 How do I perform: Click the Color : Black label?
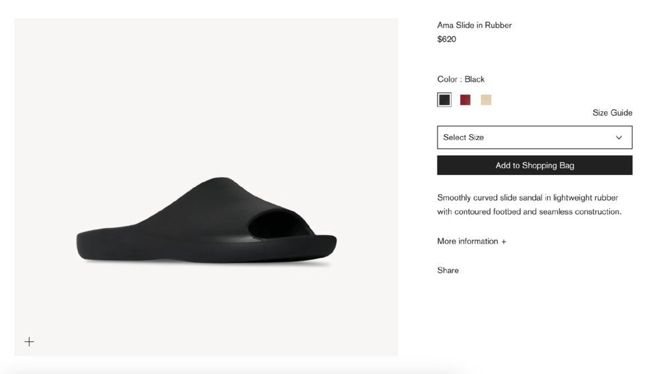point(461,79)
